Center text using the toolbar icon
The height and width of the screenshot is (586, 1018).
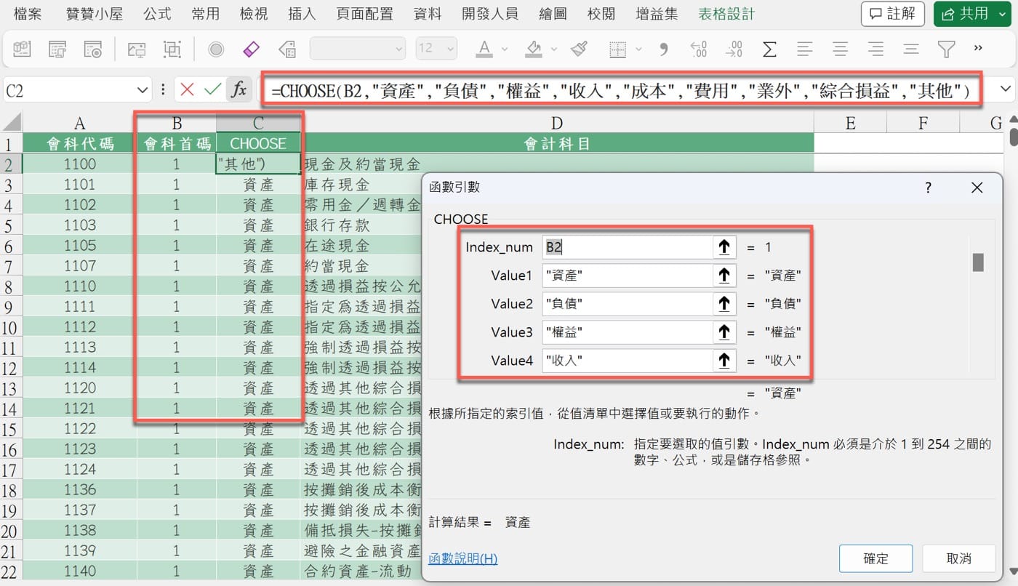[x=840, y=49]
